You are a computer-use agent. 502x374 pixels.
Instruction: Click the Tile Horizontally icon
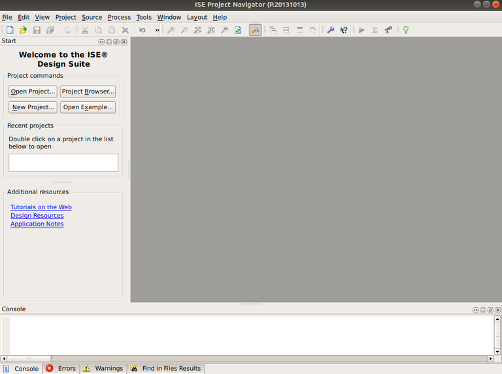pyautogui.click(x=286, y=30)
